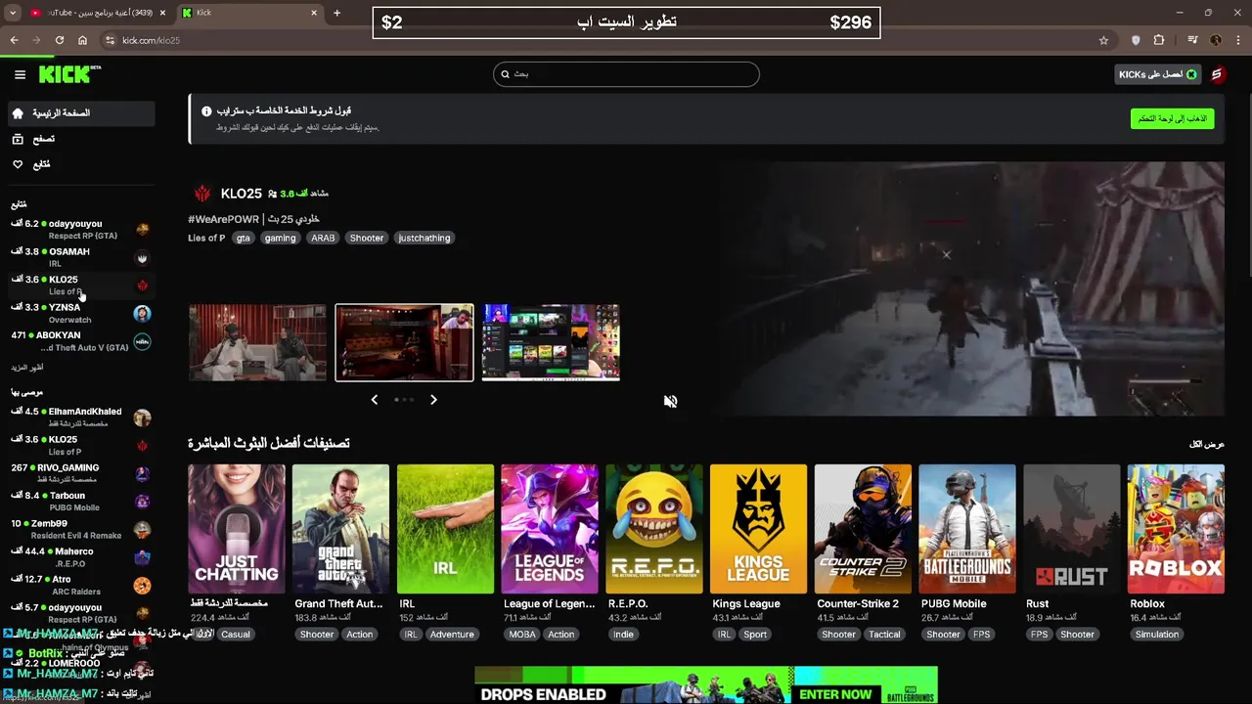Bookmark this page with star icon

pyautogui.click(x=1103, y=40)
